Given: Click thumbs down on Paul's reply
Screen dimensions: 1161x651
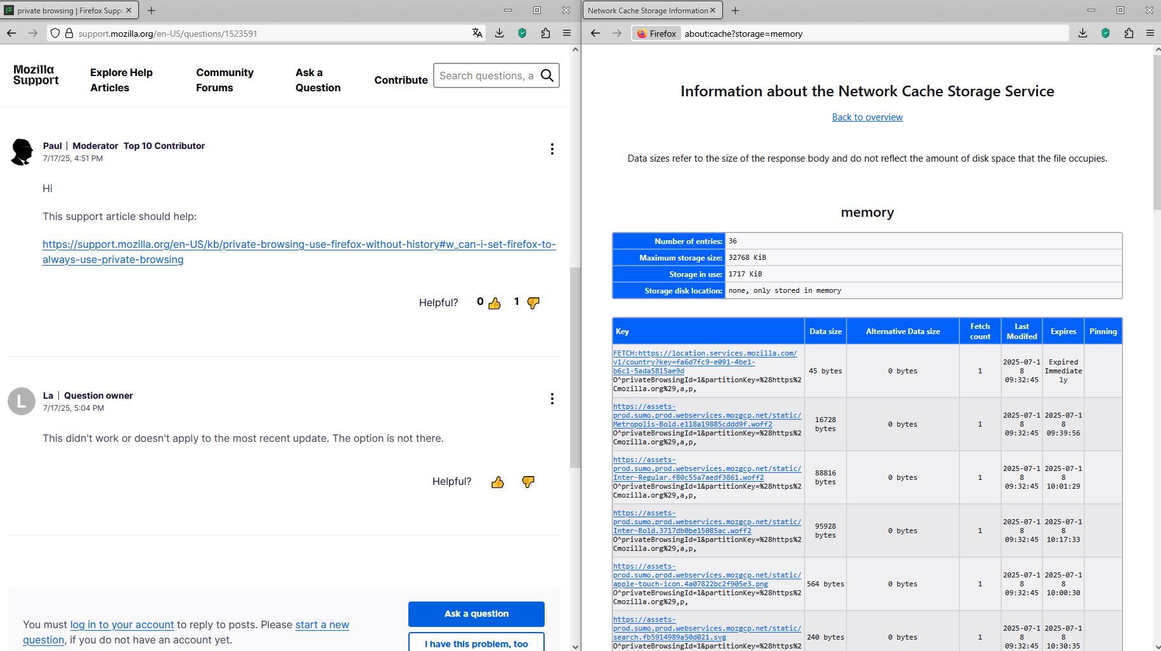Looking at the screenshot, I should [x=533, y=303].
